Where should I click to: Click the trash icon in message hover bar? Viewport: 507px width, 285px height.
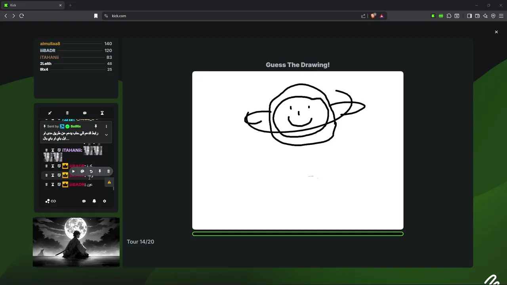109,171
